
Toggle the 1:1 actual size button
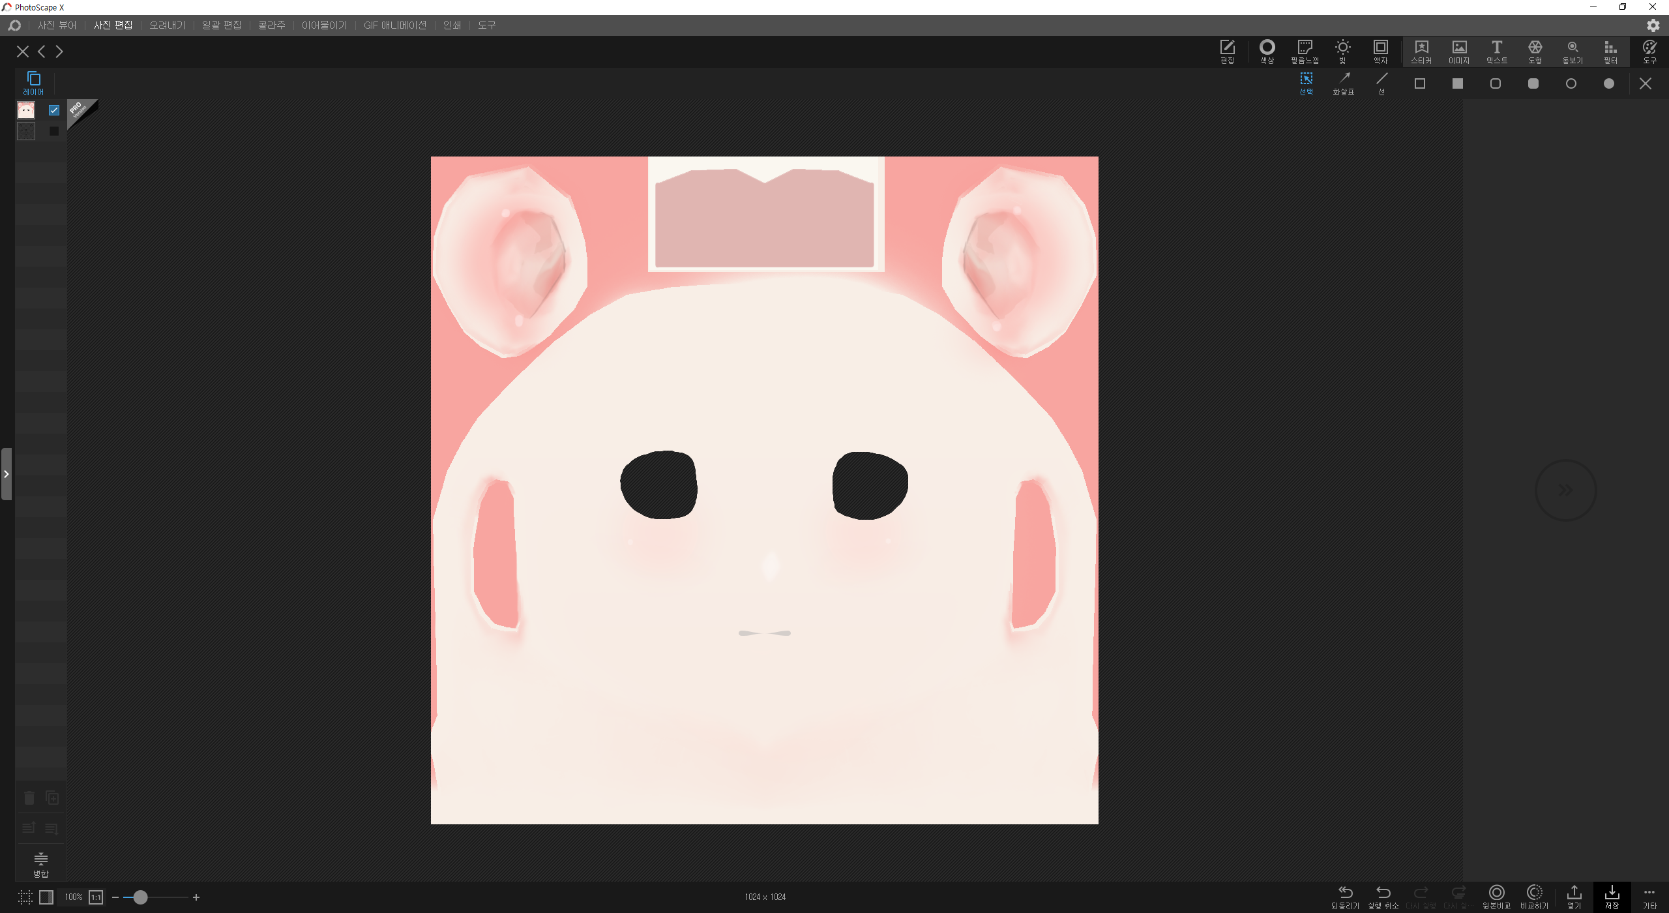coord(96,897)
